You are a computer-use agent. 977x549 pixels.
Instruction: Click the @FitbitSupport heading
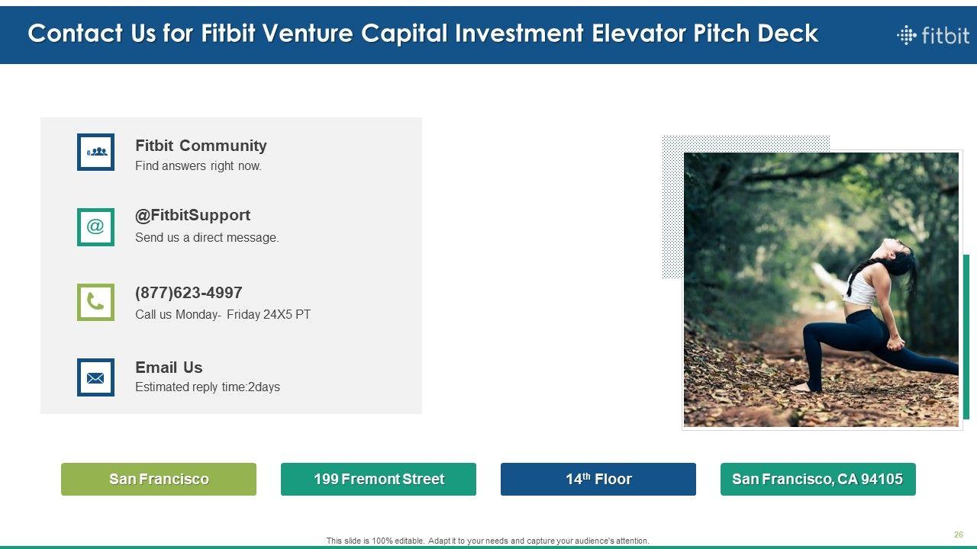tap(192, 215)
